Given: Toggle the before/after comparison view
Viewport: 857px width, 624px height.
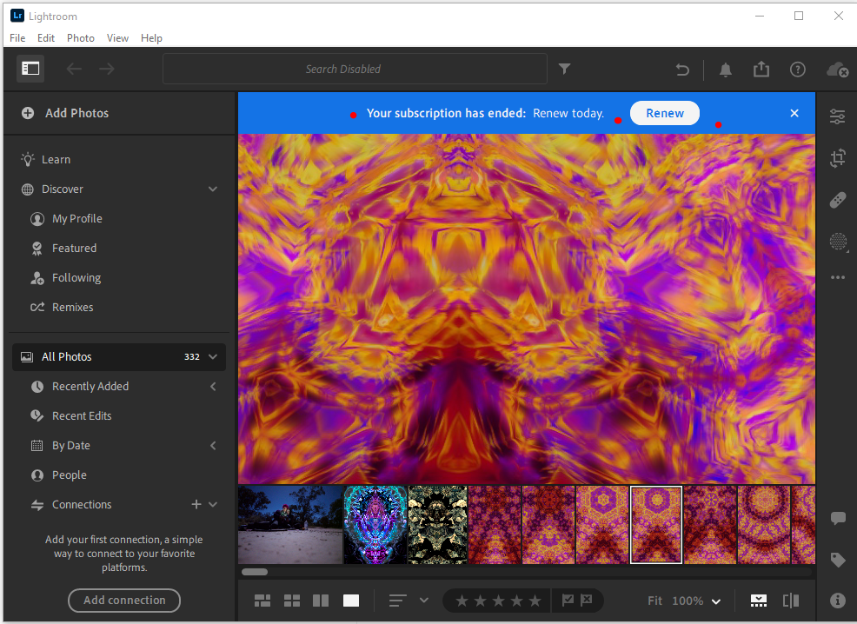Looking at the screenshot, I should coord(792,601).
